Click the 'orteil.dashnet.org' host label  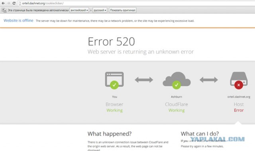(x=239, y=97)
